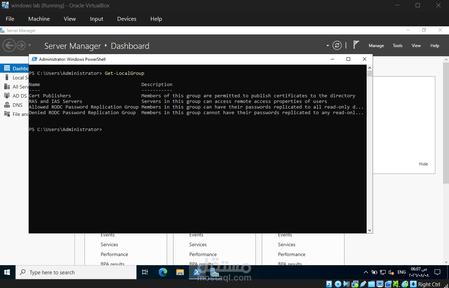Image resolution: width=449 pixels, height=288 pixels.
Task: Click the VirtualBox recording indicator
Action: (x=388, y=284)
